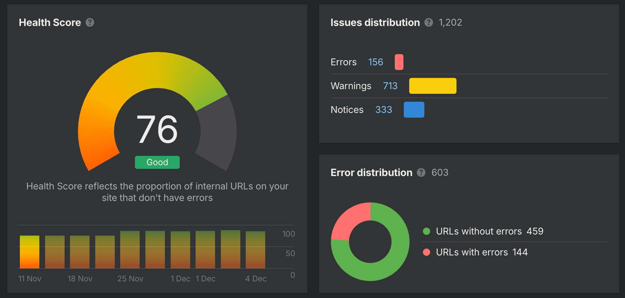Click the Warnings label

351,86
